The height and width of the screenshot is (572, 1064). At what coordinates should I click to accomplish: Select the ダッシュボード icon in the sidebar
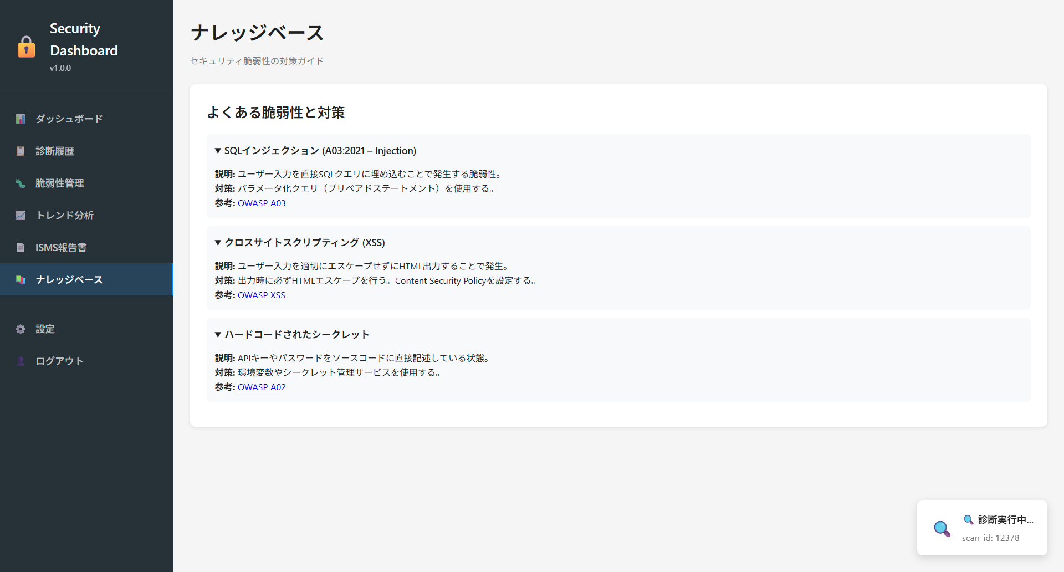coord(21,119)
